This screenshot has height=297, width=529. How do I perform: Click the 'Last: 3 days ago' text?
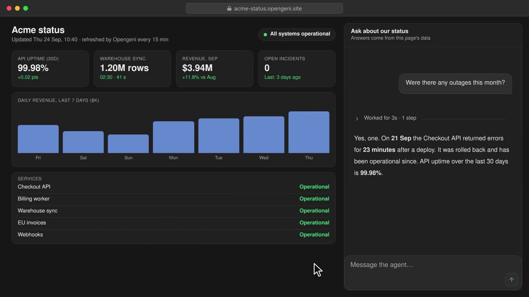pos(282,77)
